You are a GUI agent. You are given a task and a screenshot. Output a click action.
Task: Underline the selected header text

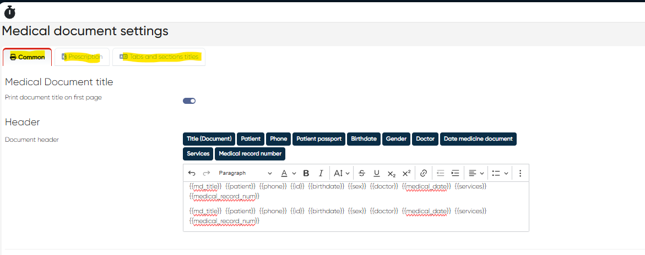(x=377, y=173)
